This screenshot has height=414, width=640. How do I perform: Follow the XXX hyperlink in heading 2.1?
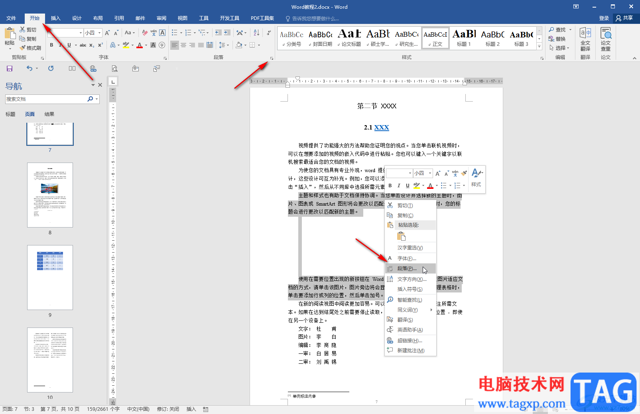click(382, 128)
